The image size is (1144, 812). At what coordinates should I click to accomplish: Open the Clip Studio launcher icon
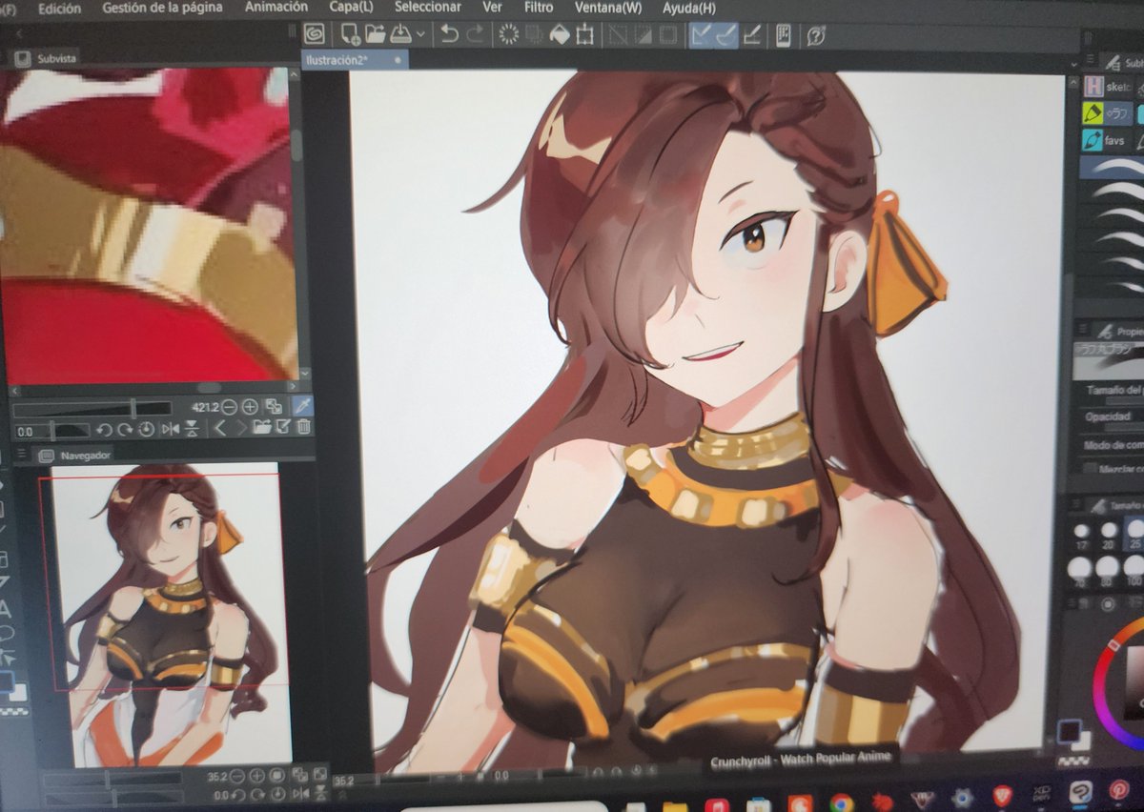click(x=314, y=34)
